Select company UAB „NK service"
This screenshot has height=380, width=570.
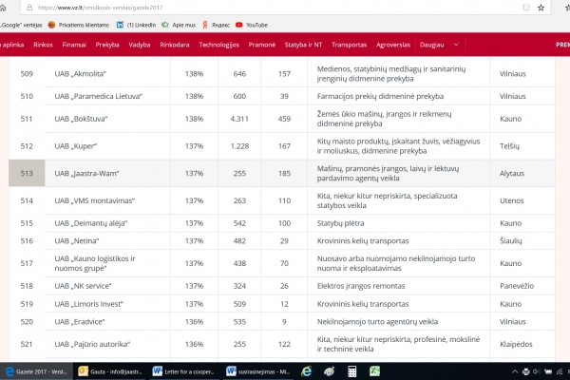[83, 286]
